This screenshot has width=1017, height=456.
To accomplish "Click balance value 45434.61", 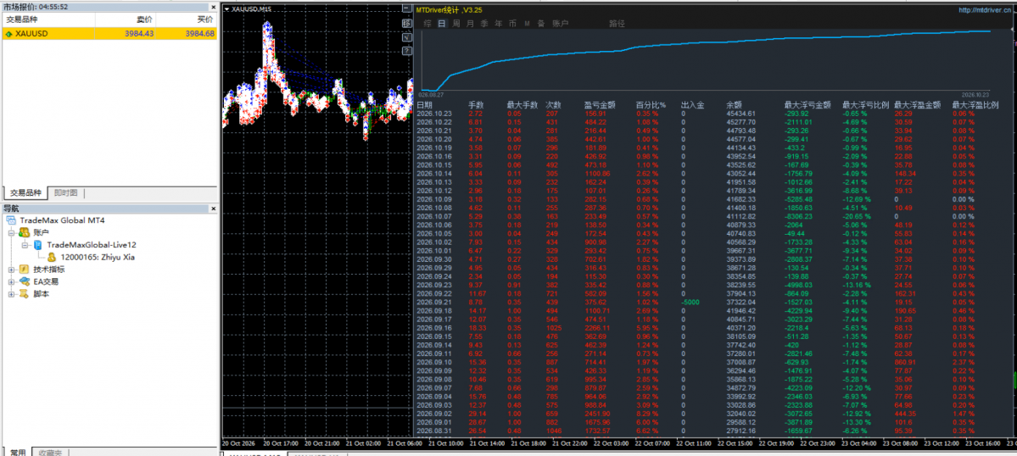I will pos(740,114).
